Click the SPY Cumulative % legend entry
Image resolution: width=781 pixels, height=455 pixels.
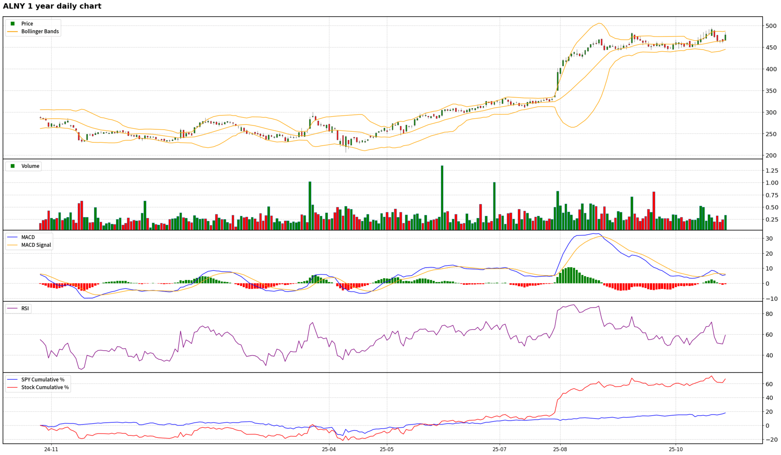[43, 379]
